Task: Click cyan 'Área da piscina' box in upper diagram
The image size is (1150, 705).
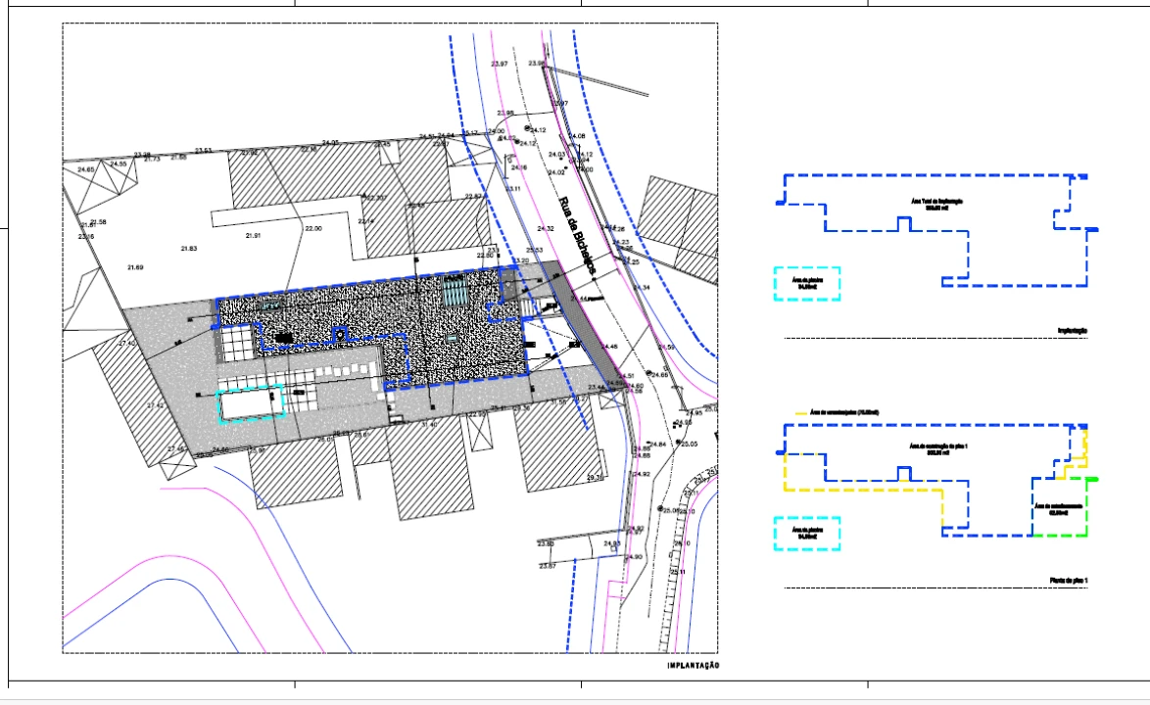Action: 807,283
